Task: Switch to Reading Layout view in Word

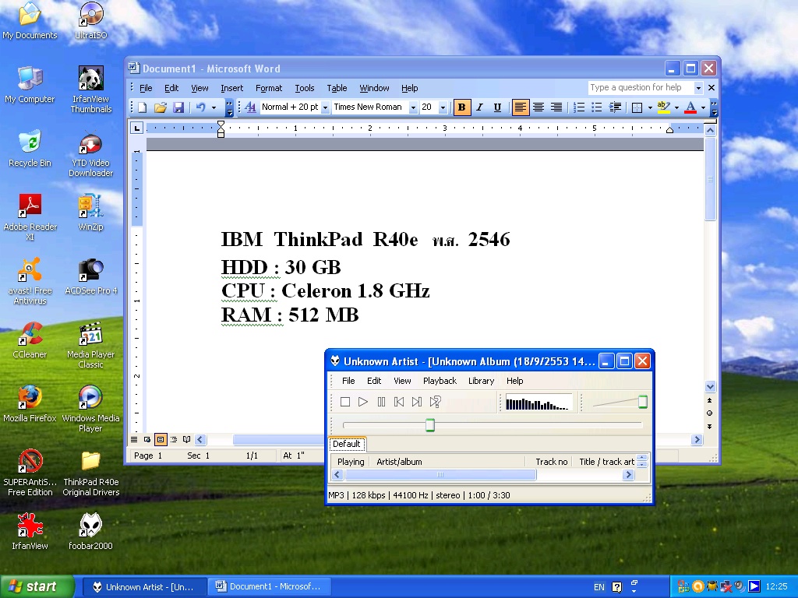Action: click(x=187, y=439)
